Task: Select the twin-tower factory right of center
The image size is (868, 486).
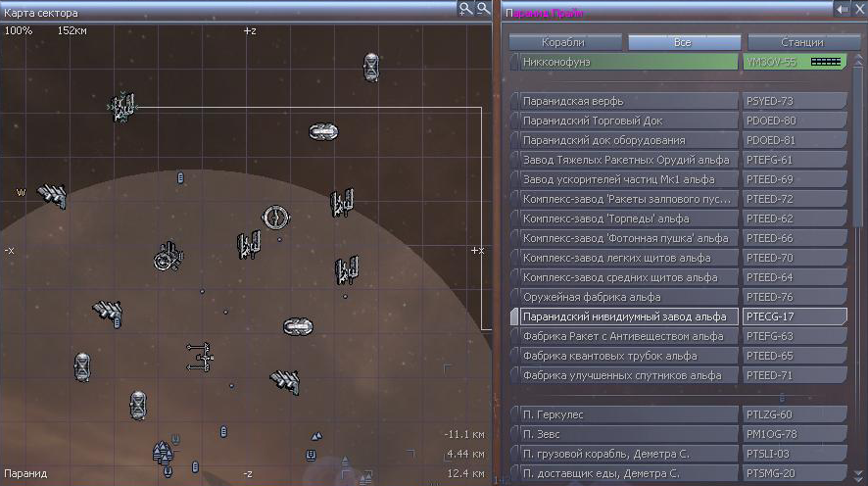Action: (342, 203)
